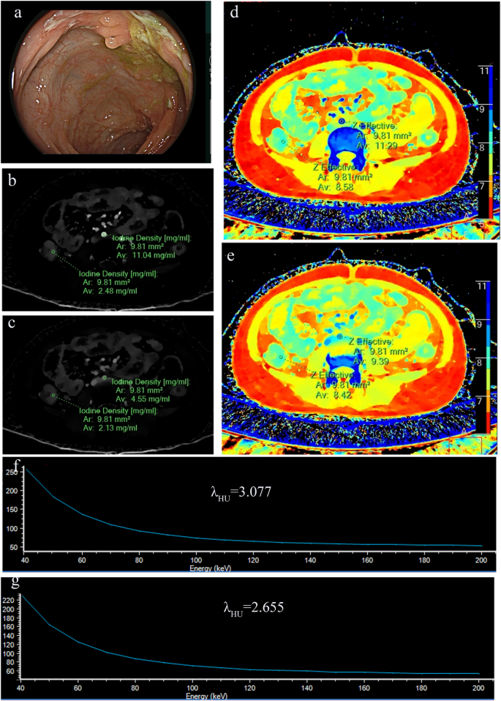The height and width of the screenshot is (701, 501).
Task: Click 'Energy (keV)' axis title in panel f
Action: tap(211, 568)
